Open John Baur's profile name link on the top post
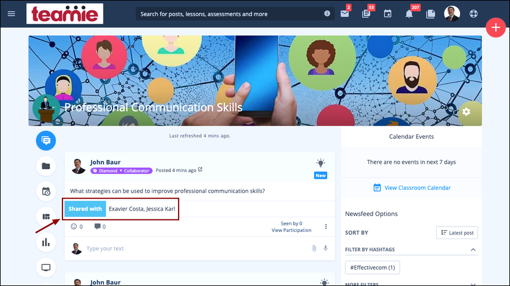Image resolution: width=510 pixels, height=286 pixels. (105, 162)
